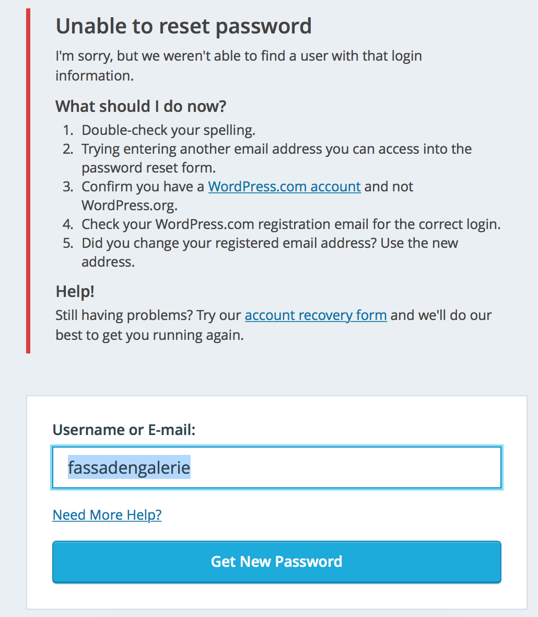Click the "Double-check your spelling" list item
The height and width of the screenshot is (617, 538).
click(168, 130)
